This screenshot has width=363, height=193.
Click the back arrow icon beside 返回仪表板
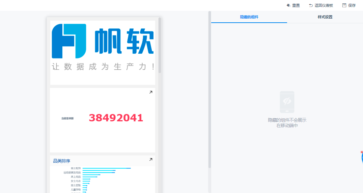[311, 5]
